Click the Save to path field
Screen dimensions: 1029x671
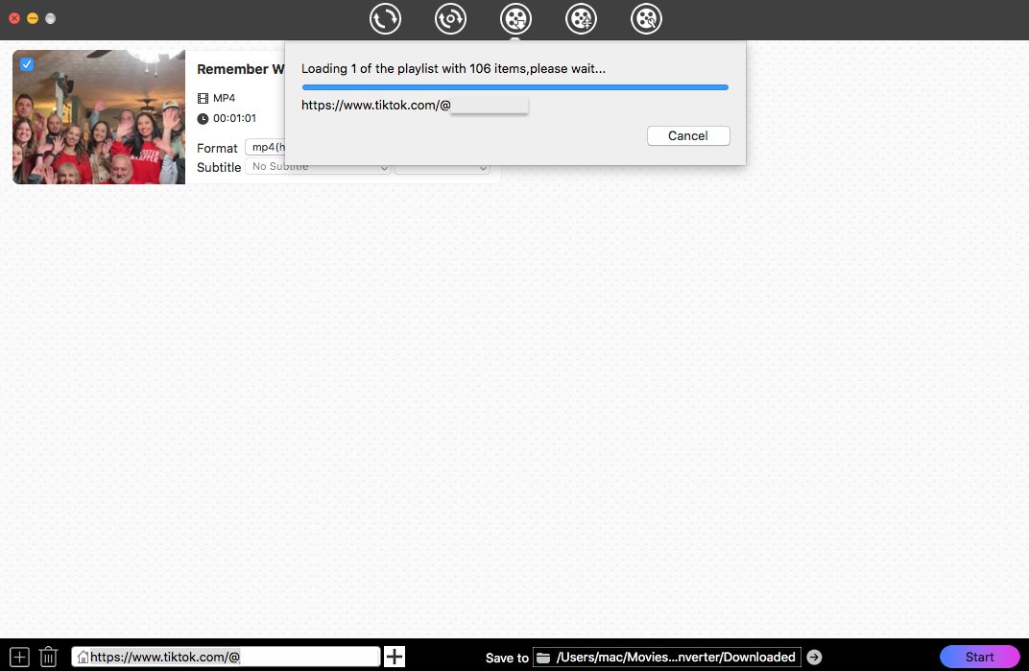click(667, 658)
